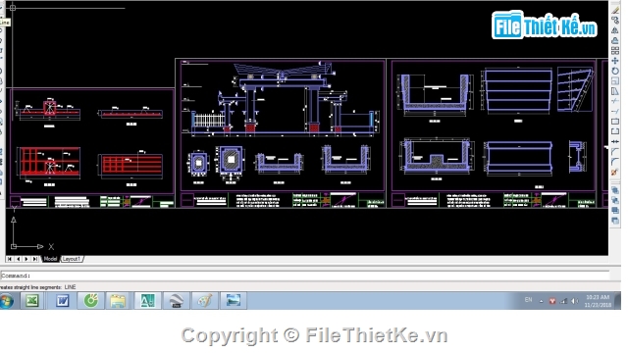Select the Fillet tool
The image size is (628, 353).
615,162
